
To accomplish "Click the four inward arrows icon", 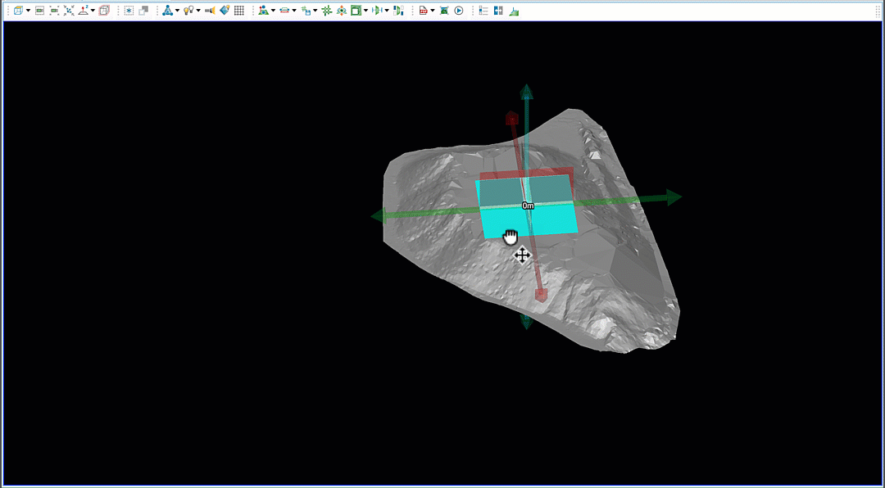I will 69,11.
